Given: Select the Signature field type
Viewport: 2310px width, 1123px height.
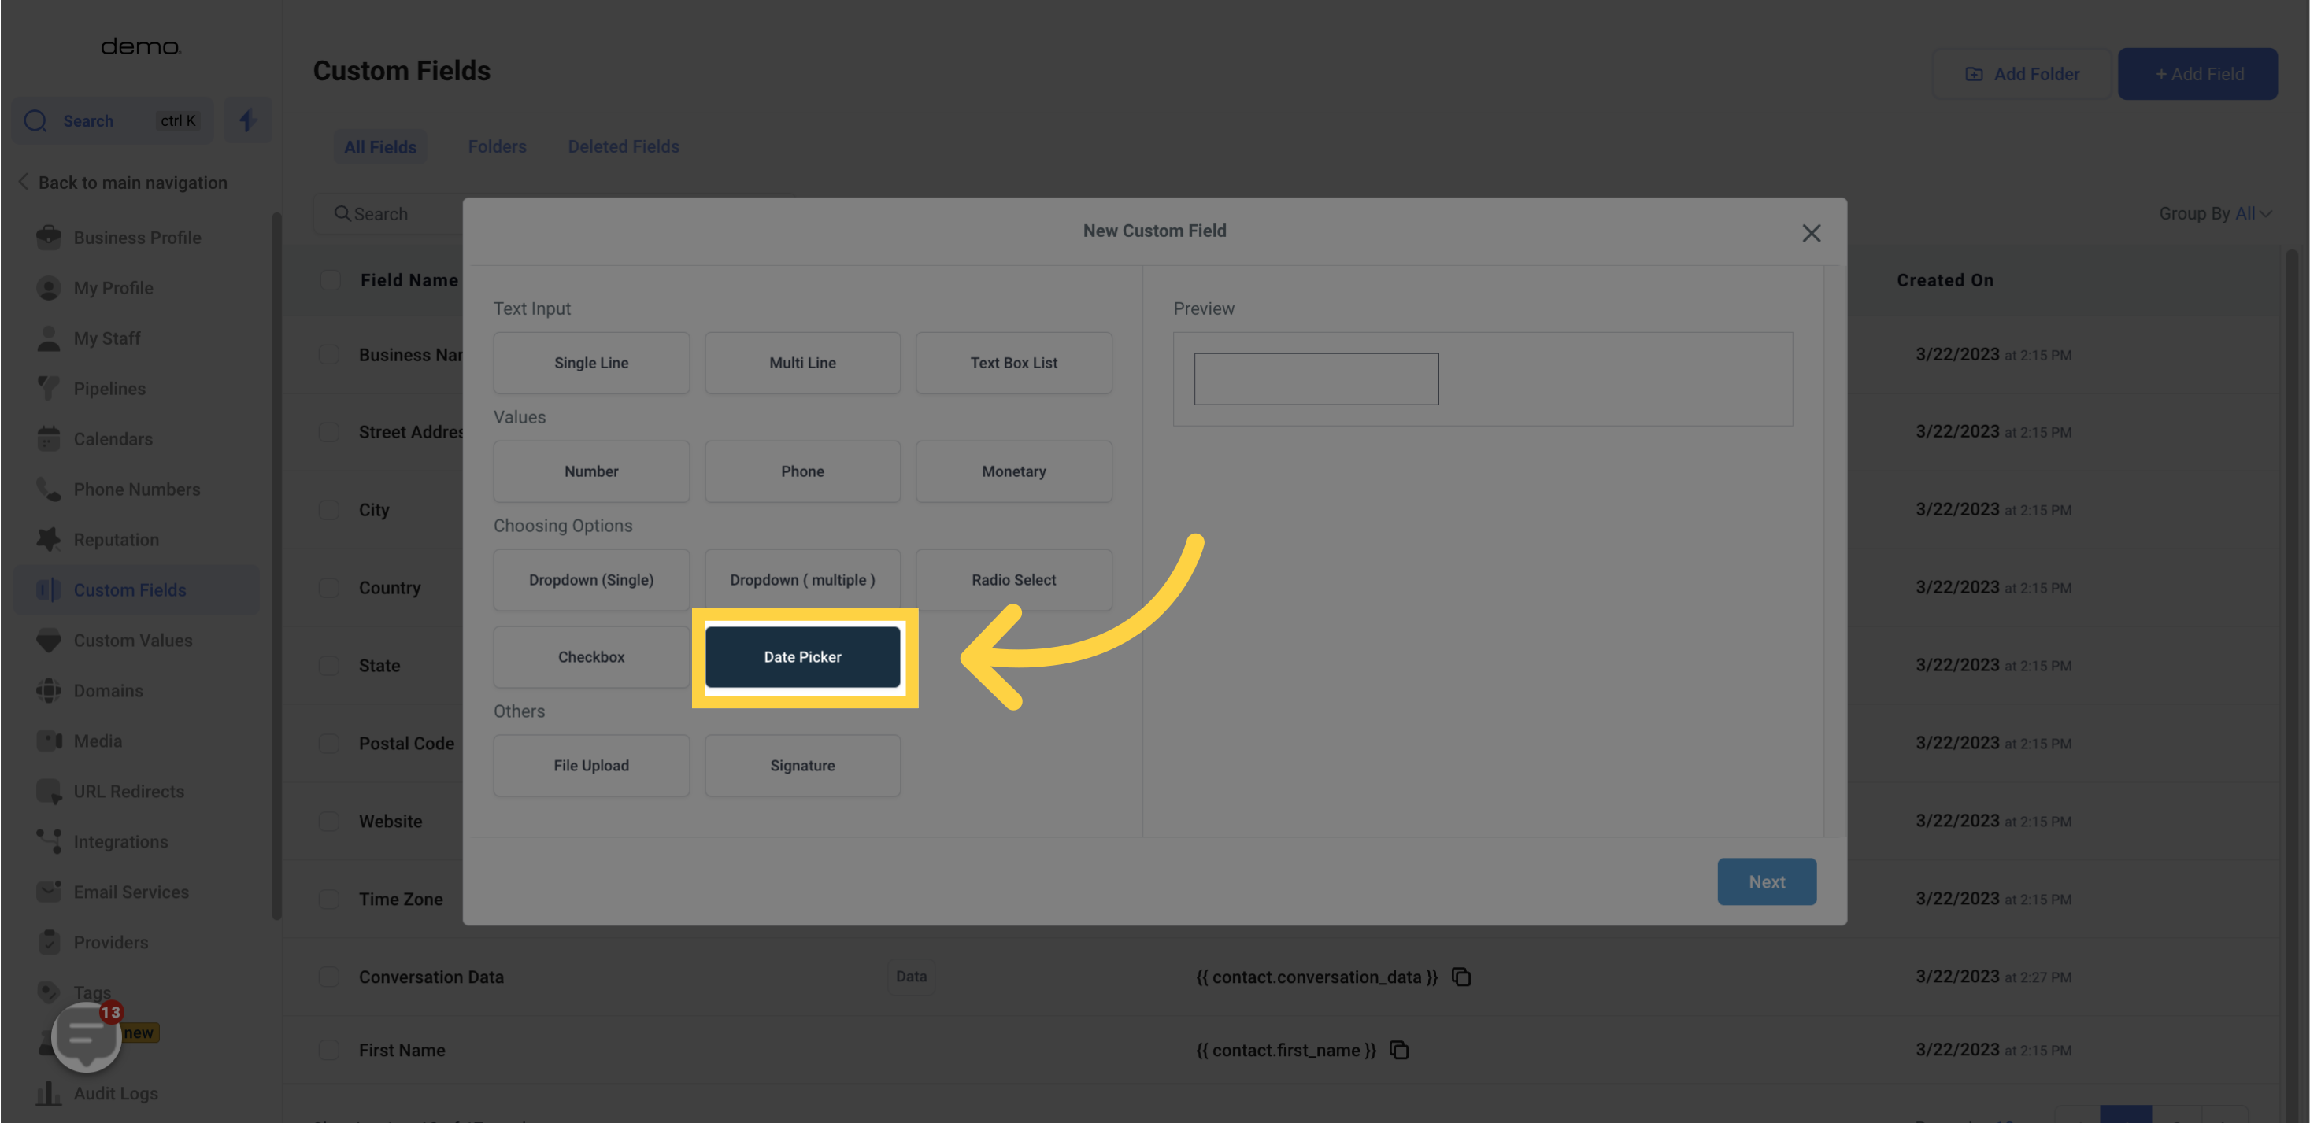Looking at the screenshot, I should 801,766.
